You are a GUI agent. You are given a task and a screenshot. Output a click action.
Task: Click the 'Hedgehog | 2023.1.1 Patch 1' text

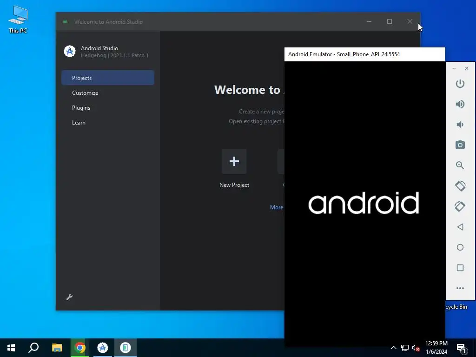pyautogui.click(x=115, y=56)
